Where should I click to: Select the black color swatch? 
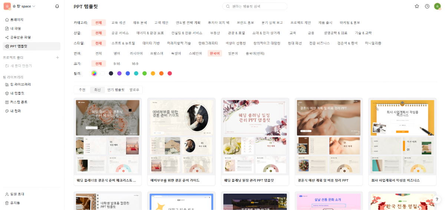(111, 73)
